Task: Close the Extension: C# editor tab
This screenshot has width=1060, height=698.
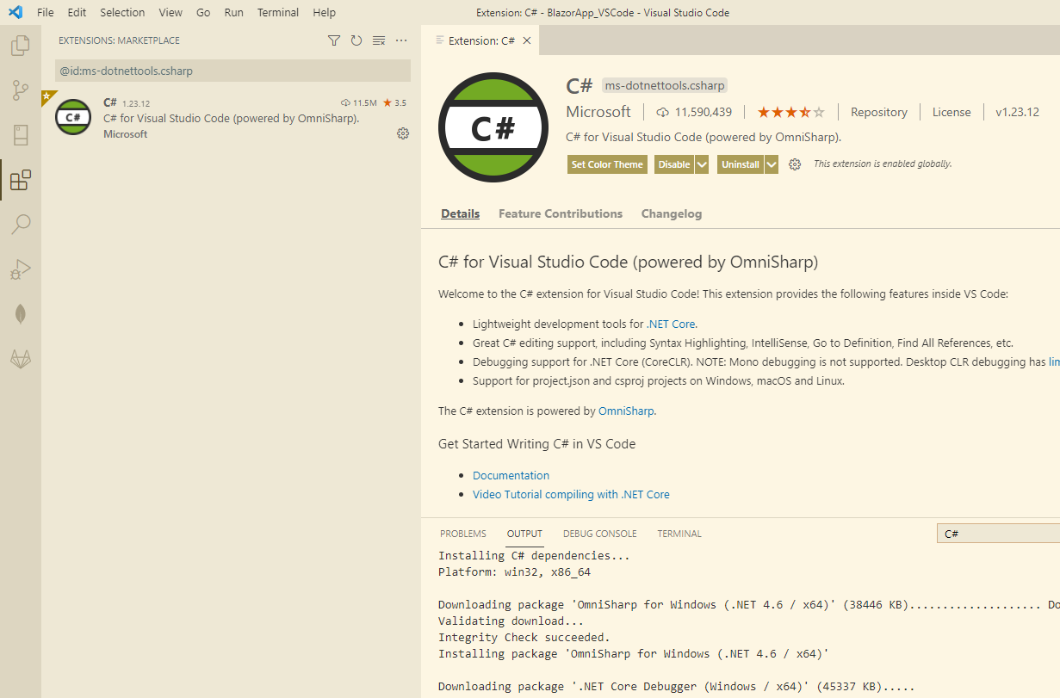Action: click(527, 40)
